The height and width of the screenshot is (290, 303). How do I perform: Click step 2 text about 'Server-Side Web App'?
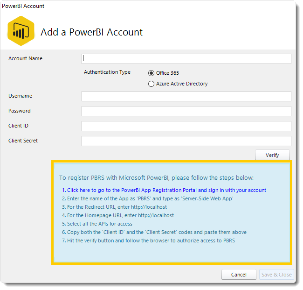point(148,198)
